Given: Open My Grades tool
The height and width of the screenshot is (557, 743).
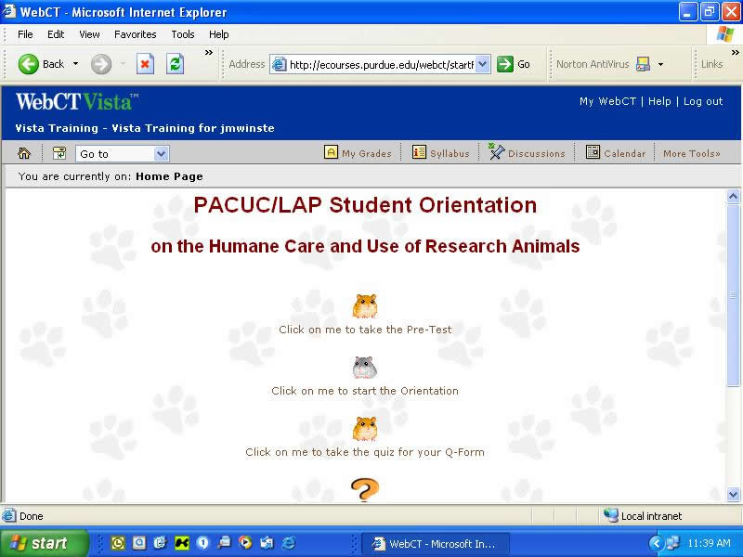Looking at the screenshot, I should tap(358, 153).
